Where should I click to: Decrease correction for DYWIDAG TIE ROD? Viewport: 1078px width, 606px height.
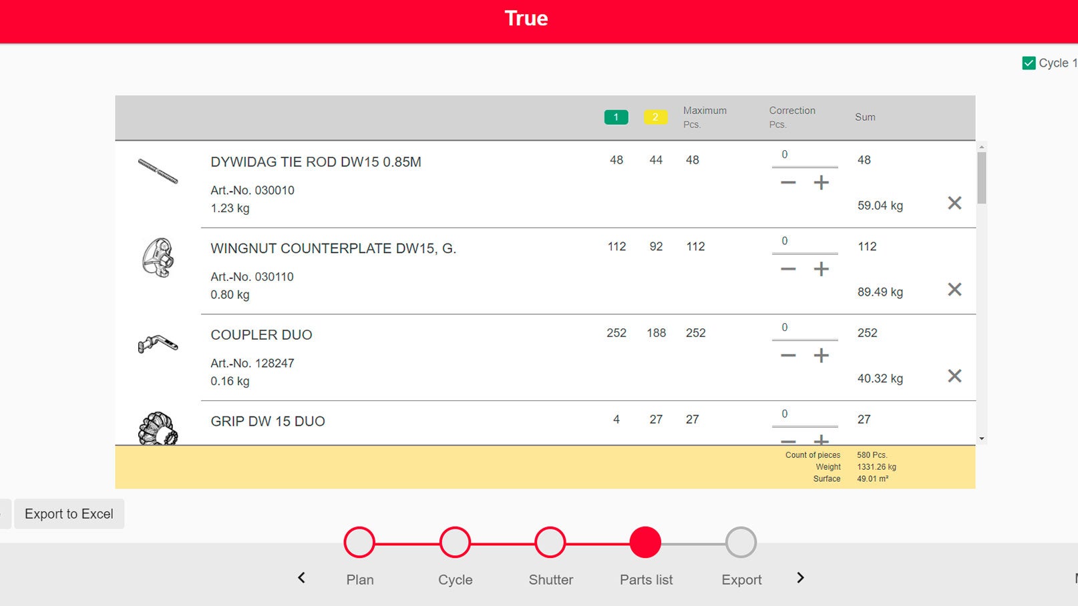pyautogui.click(x=788, y=183)
